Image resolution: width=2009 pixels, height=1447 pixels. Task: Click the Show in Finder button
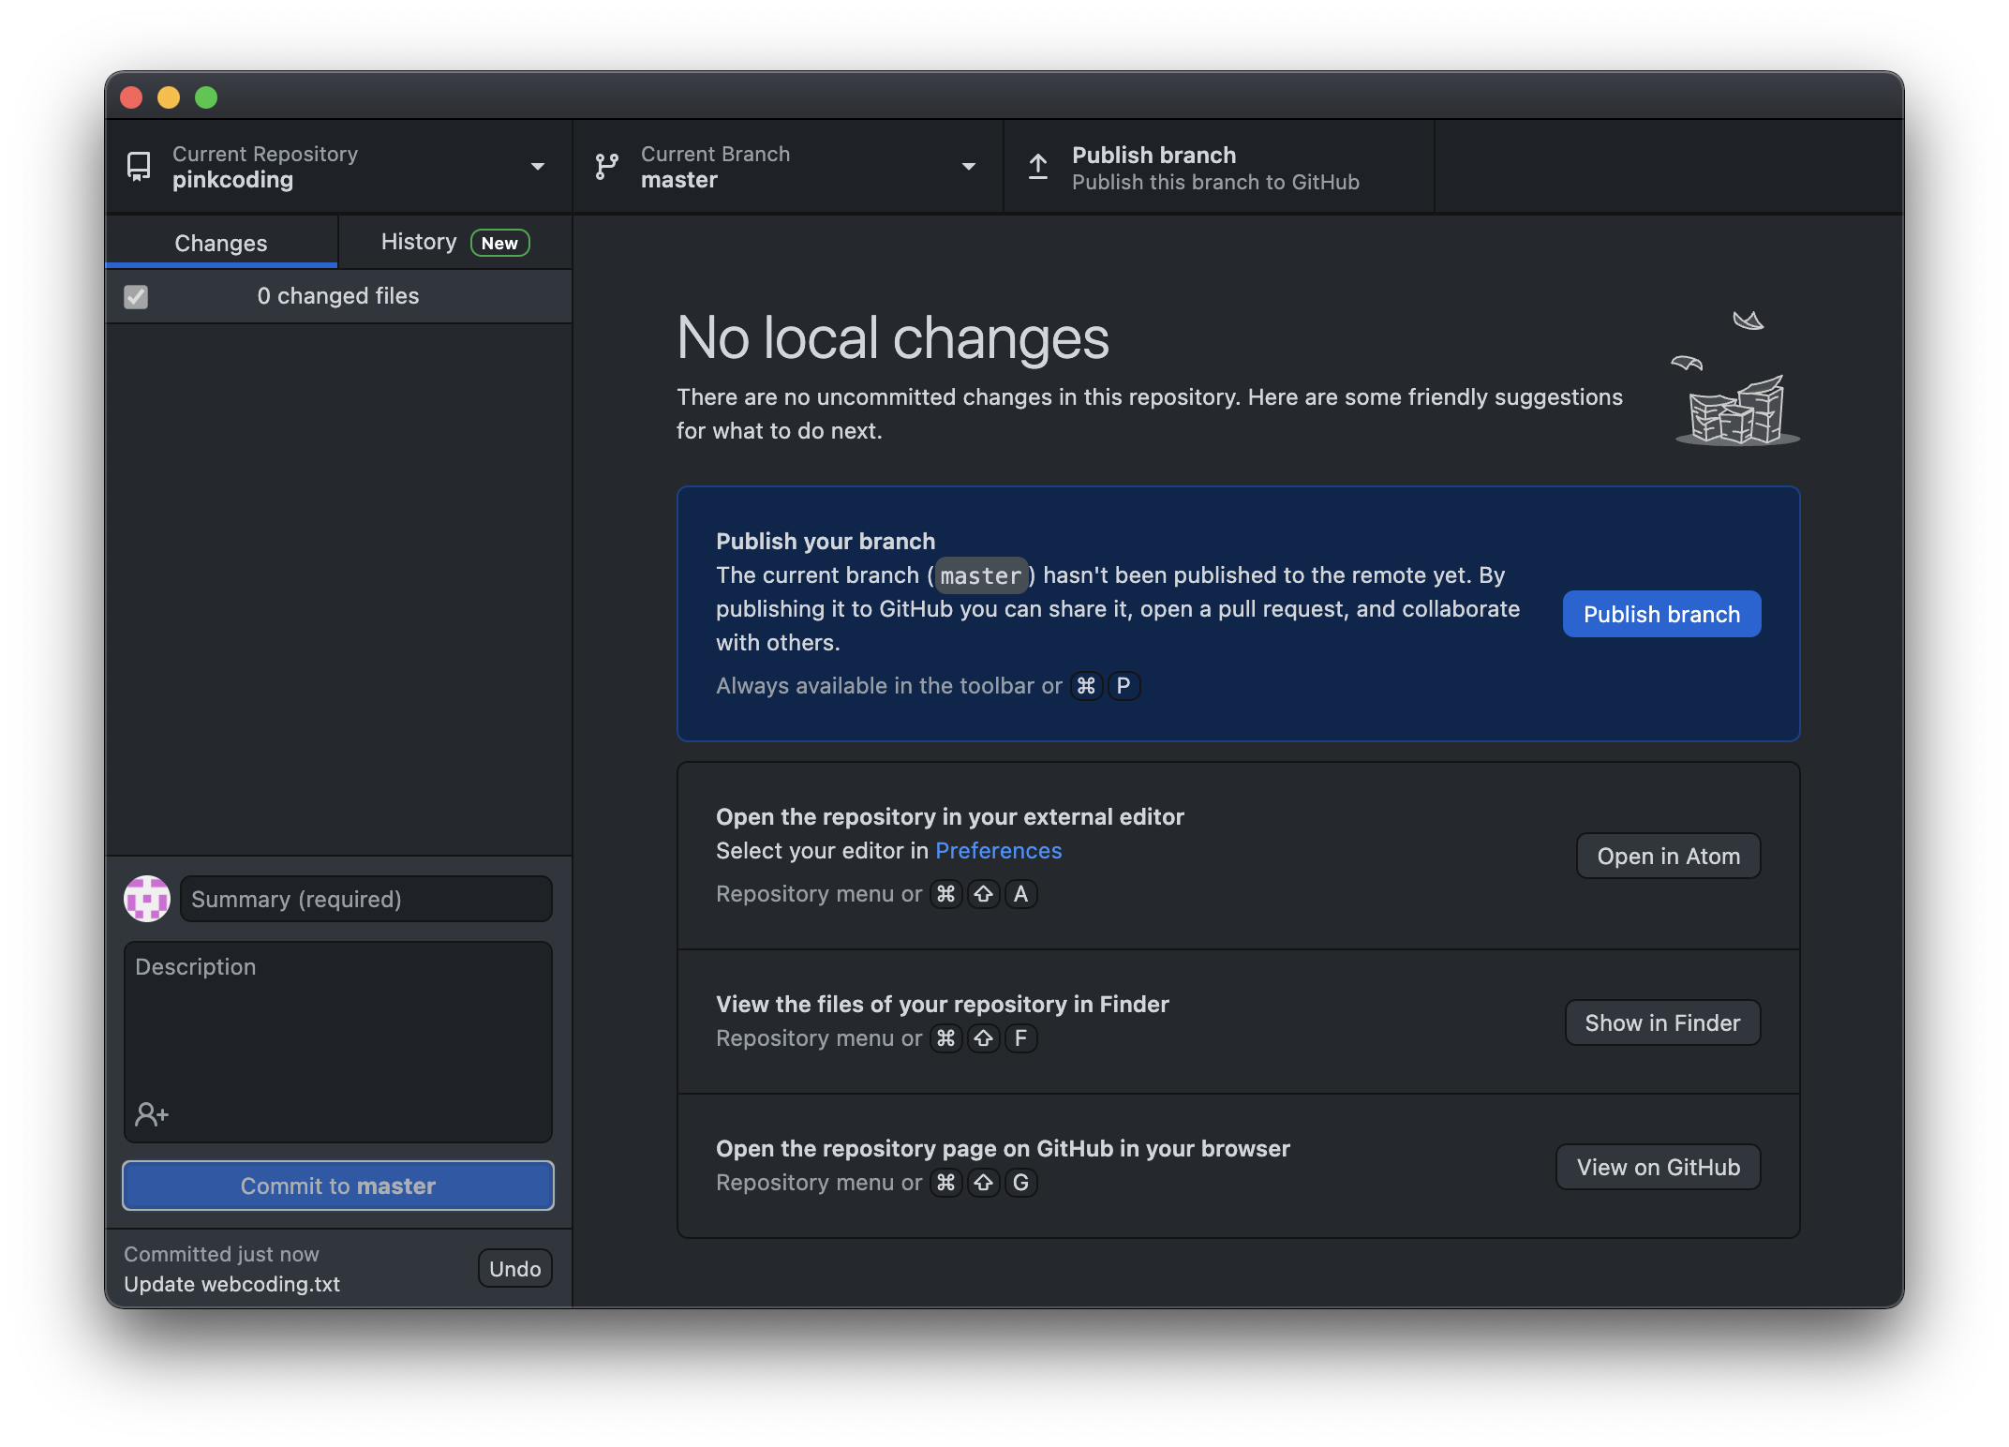point(1662,1022)
